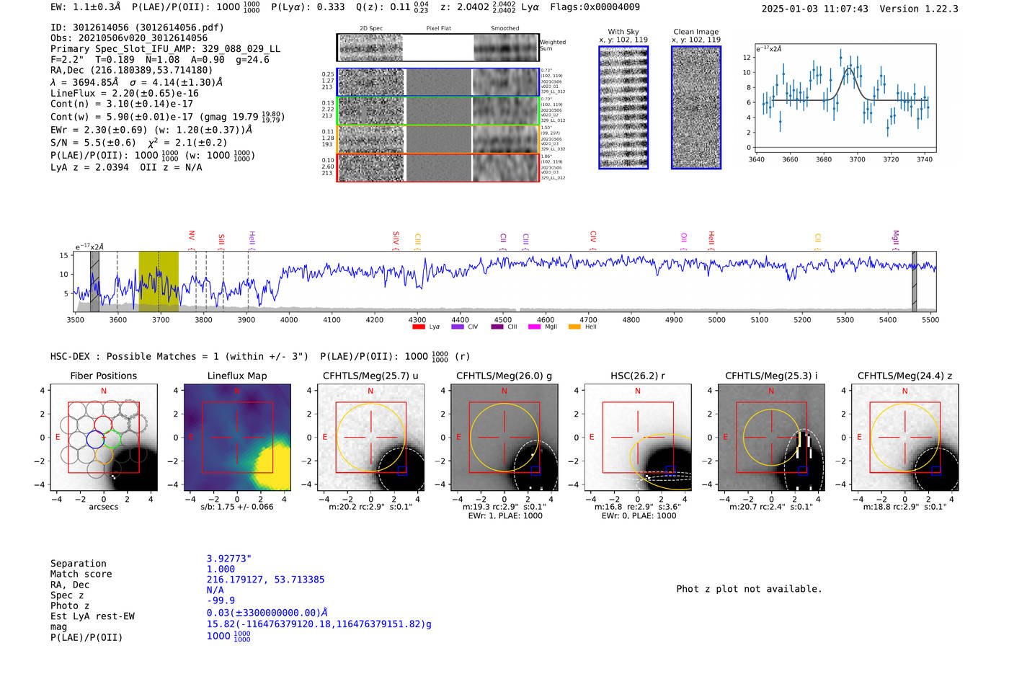The height and width of the screenshot is (687, 1009).
Task: Click the NV line marker label
Action: pyautogui.click(x=192, y=236)
